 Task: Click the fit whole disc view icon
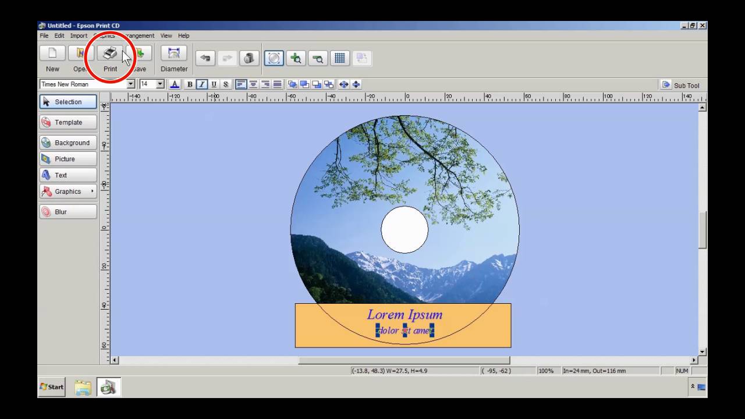point(274,58)
